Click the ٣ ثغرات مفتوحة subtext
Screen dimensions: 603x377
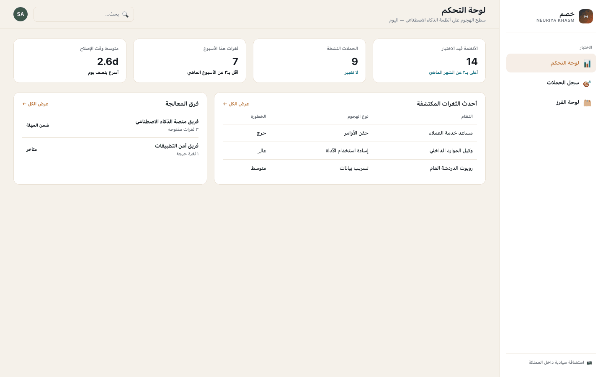[x=183, y=129]
